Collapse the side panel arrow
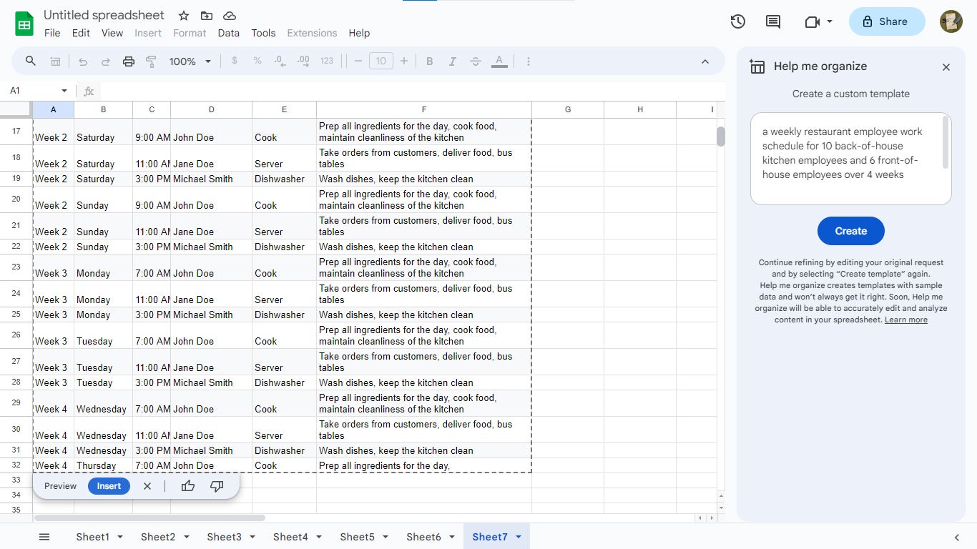Viewport: 977px width, 549px height. [x=957, y=538]
